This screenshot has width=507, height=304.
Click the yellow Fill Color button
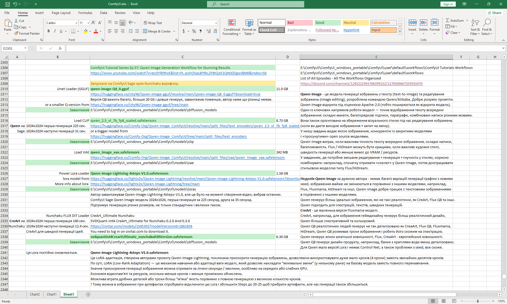tap(86, 31)
